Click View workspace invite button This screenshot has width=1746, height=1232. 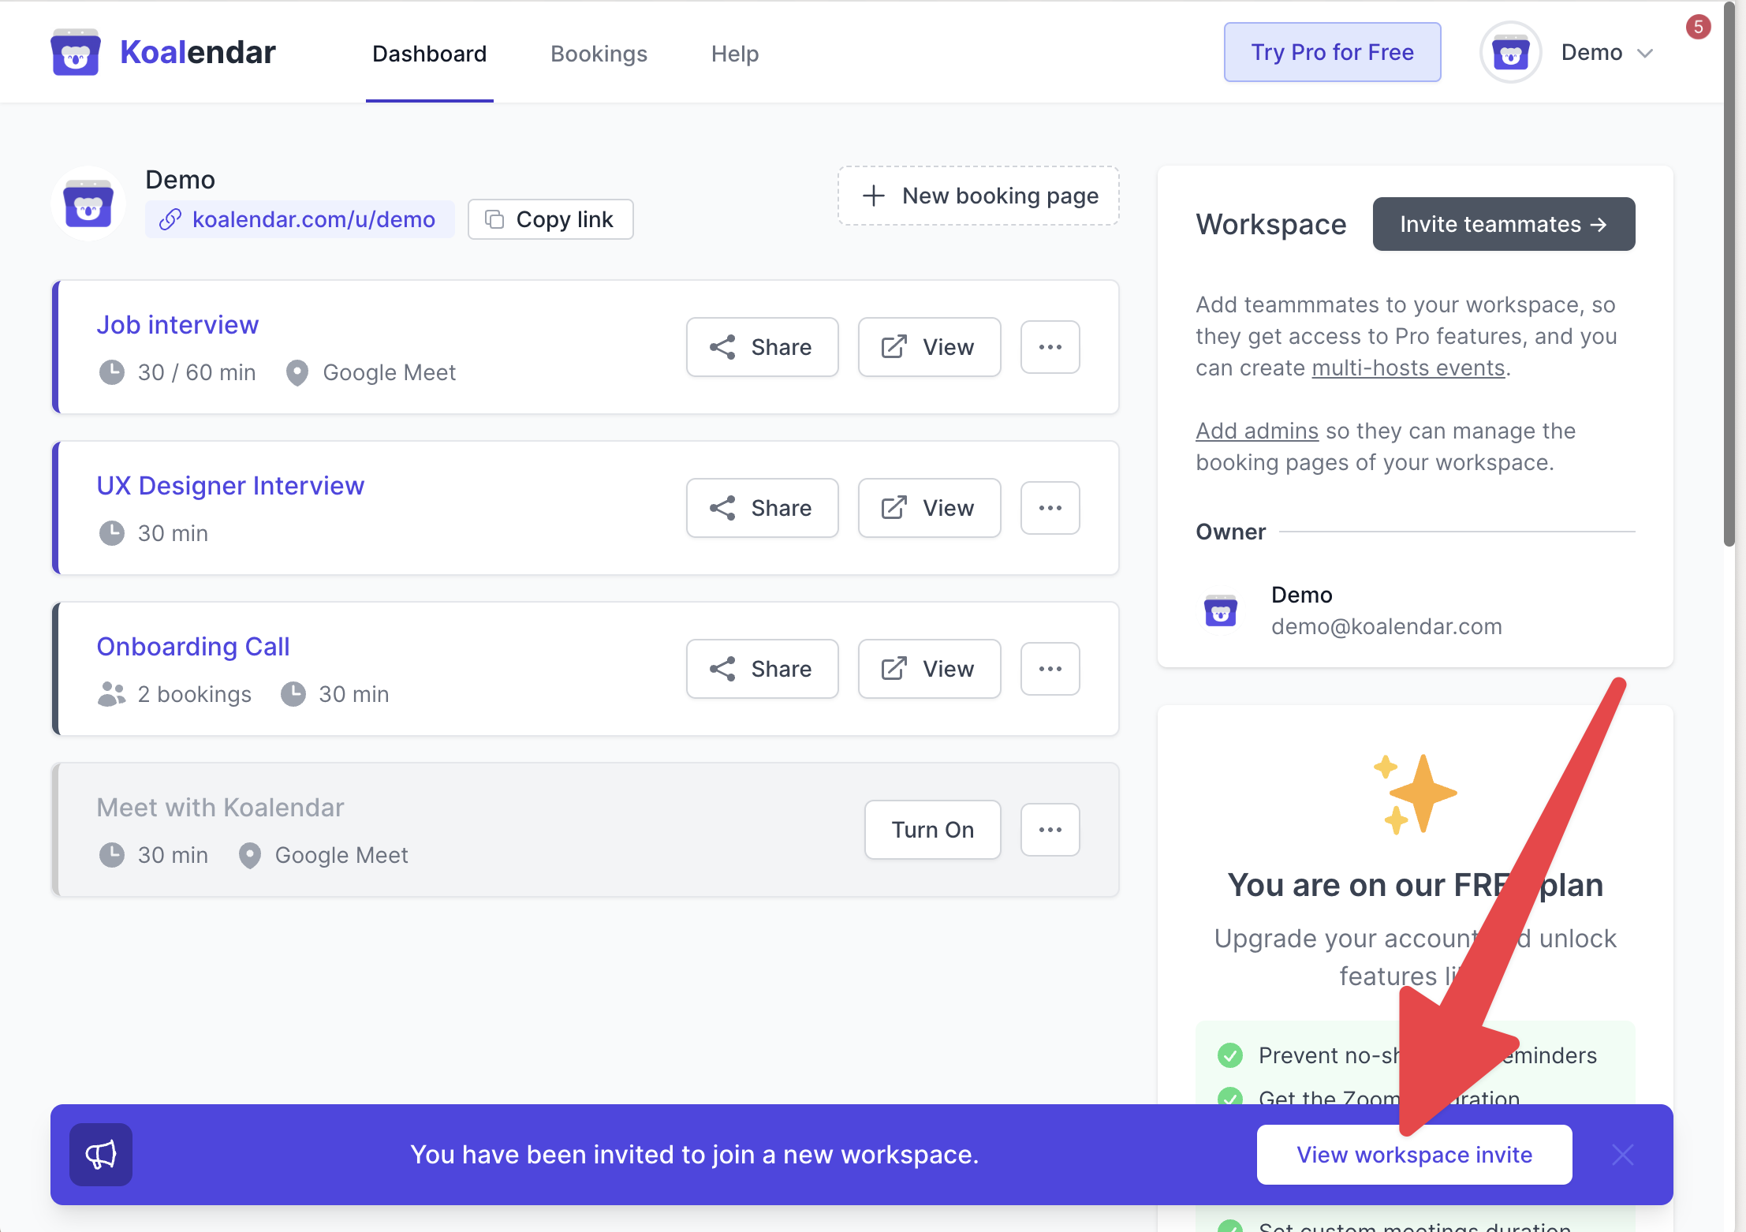[x=1414, y=1155]
